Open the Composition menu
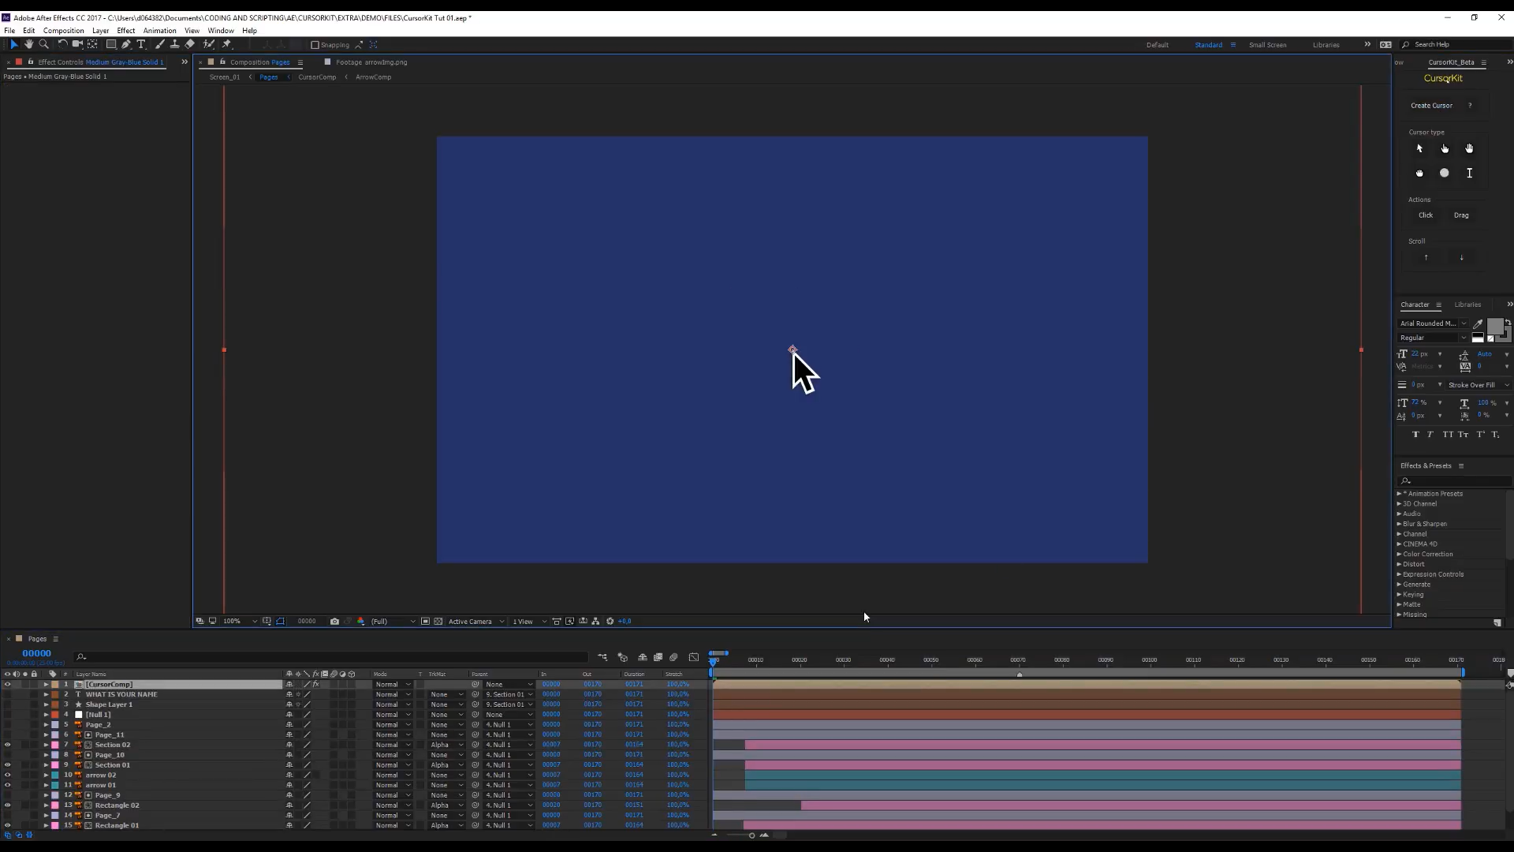 coord(63,31)
